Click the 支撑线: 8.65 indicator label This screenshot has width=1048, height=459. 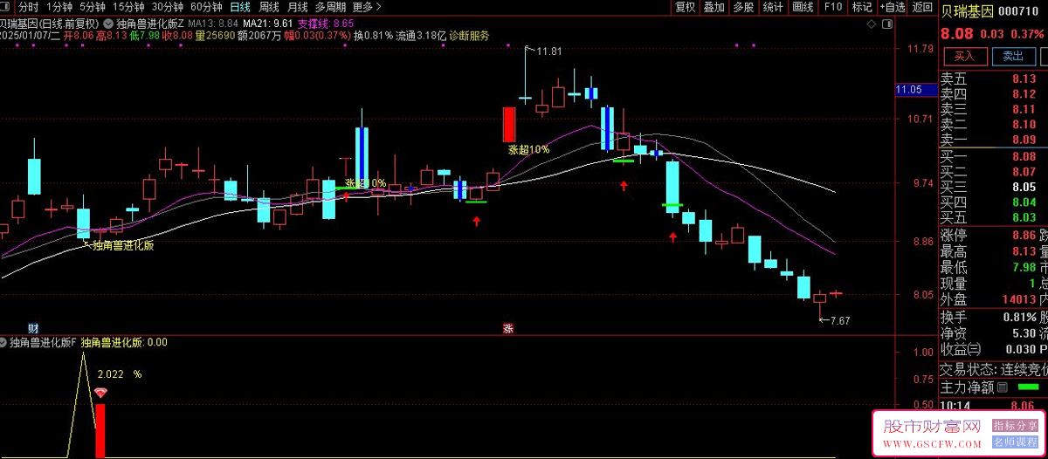326,23
